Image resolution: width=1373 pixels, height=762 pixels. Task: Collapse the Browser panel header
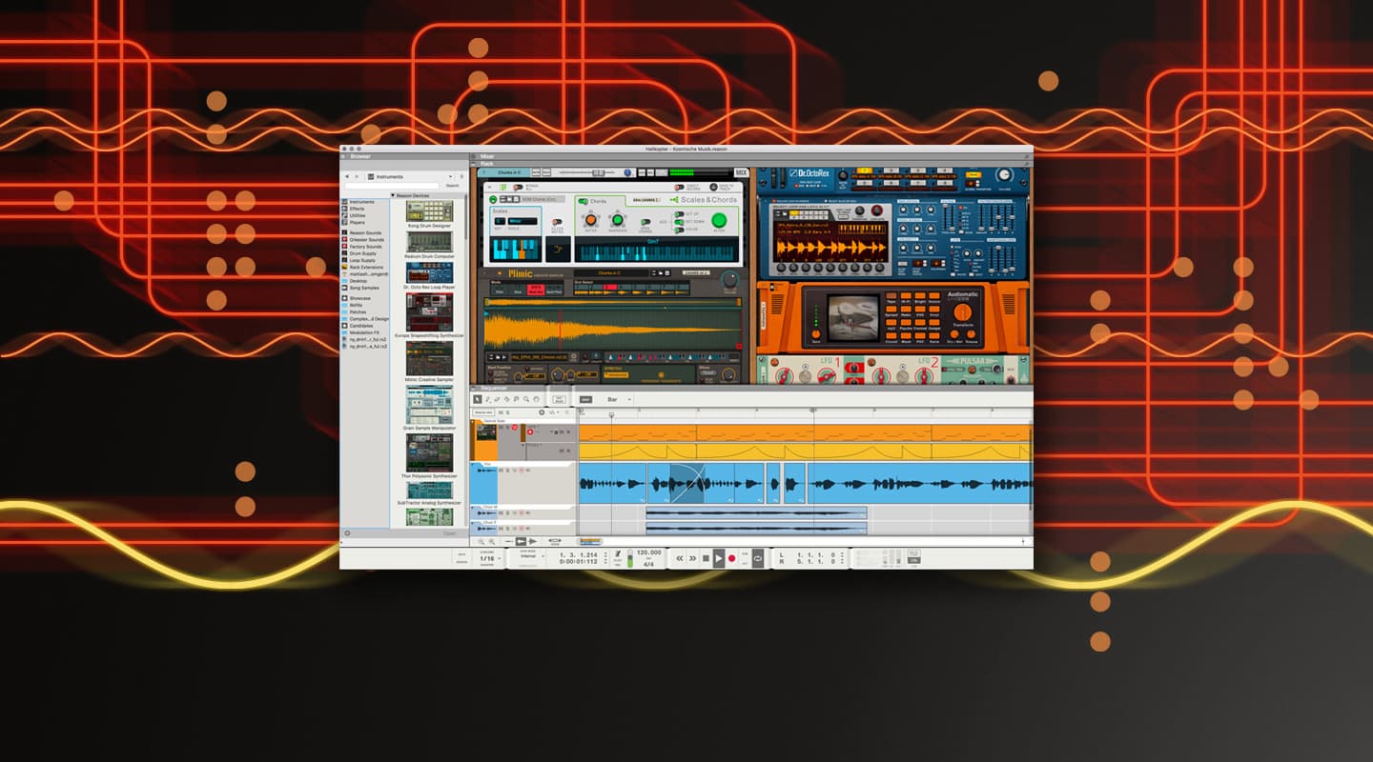point(343,156)
